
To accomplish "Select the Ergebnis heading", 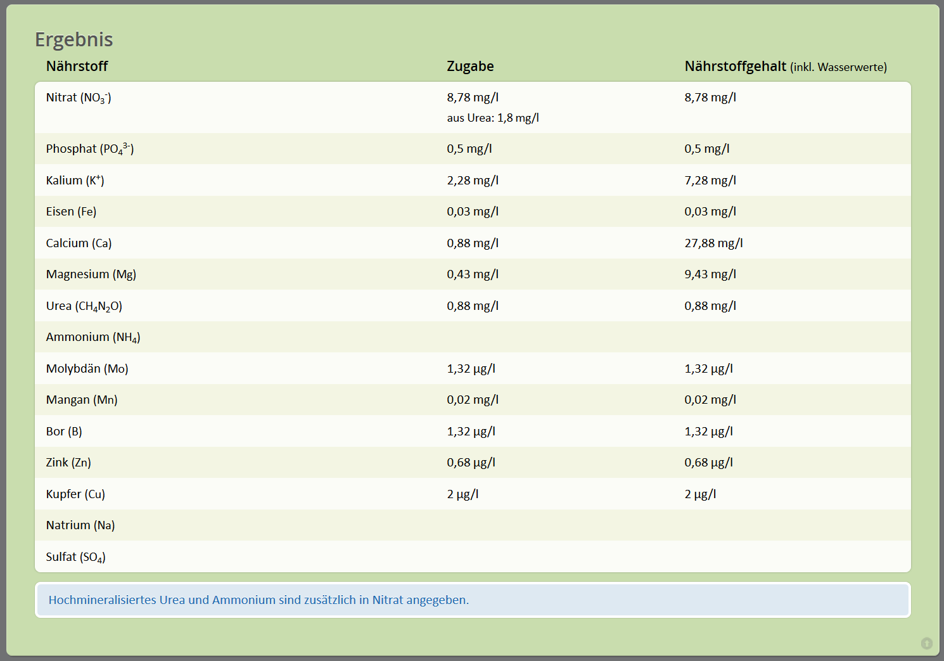I will point(73,39).
